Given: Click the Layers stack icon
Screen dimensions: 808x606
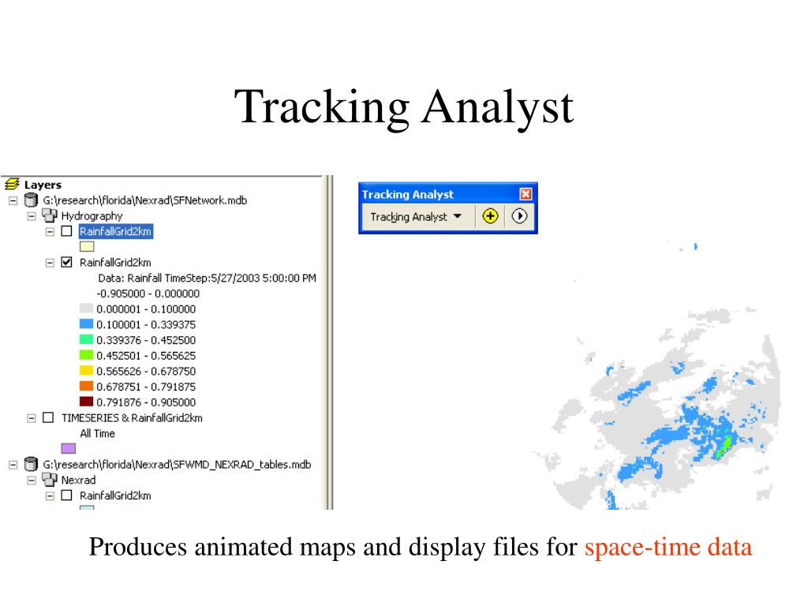Looking at the screenshot, I should [12, 184].
